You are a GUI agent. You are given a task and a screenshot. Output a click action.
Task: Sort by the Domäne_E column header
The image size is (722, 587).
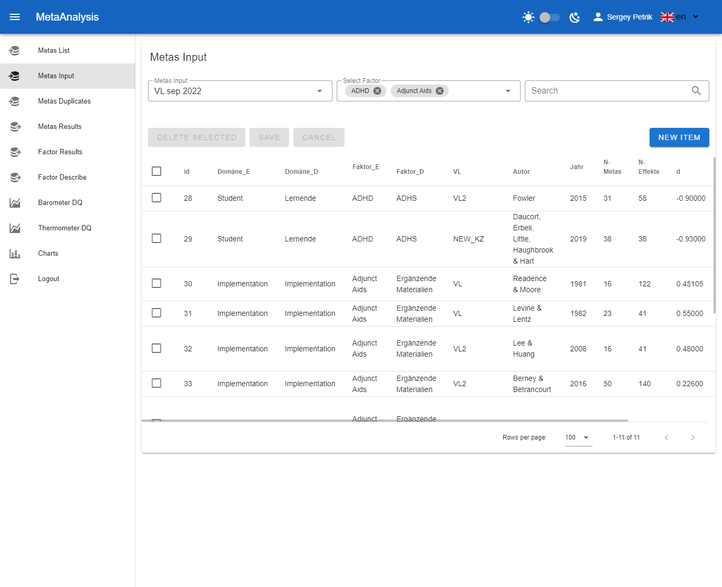click(x=234, y=172)
